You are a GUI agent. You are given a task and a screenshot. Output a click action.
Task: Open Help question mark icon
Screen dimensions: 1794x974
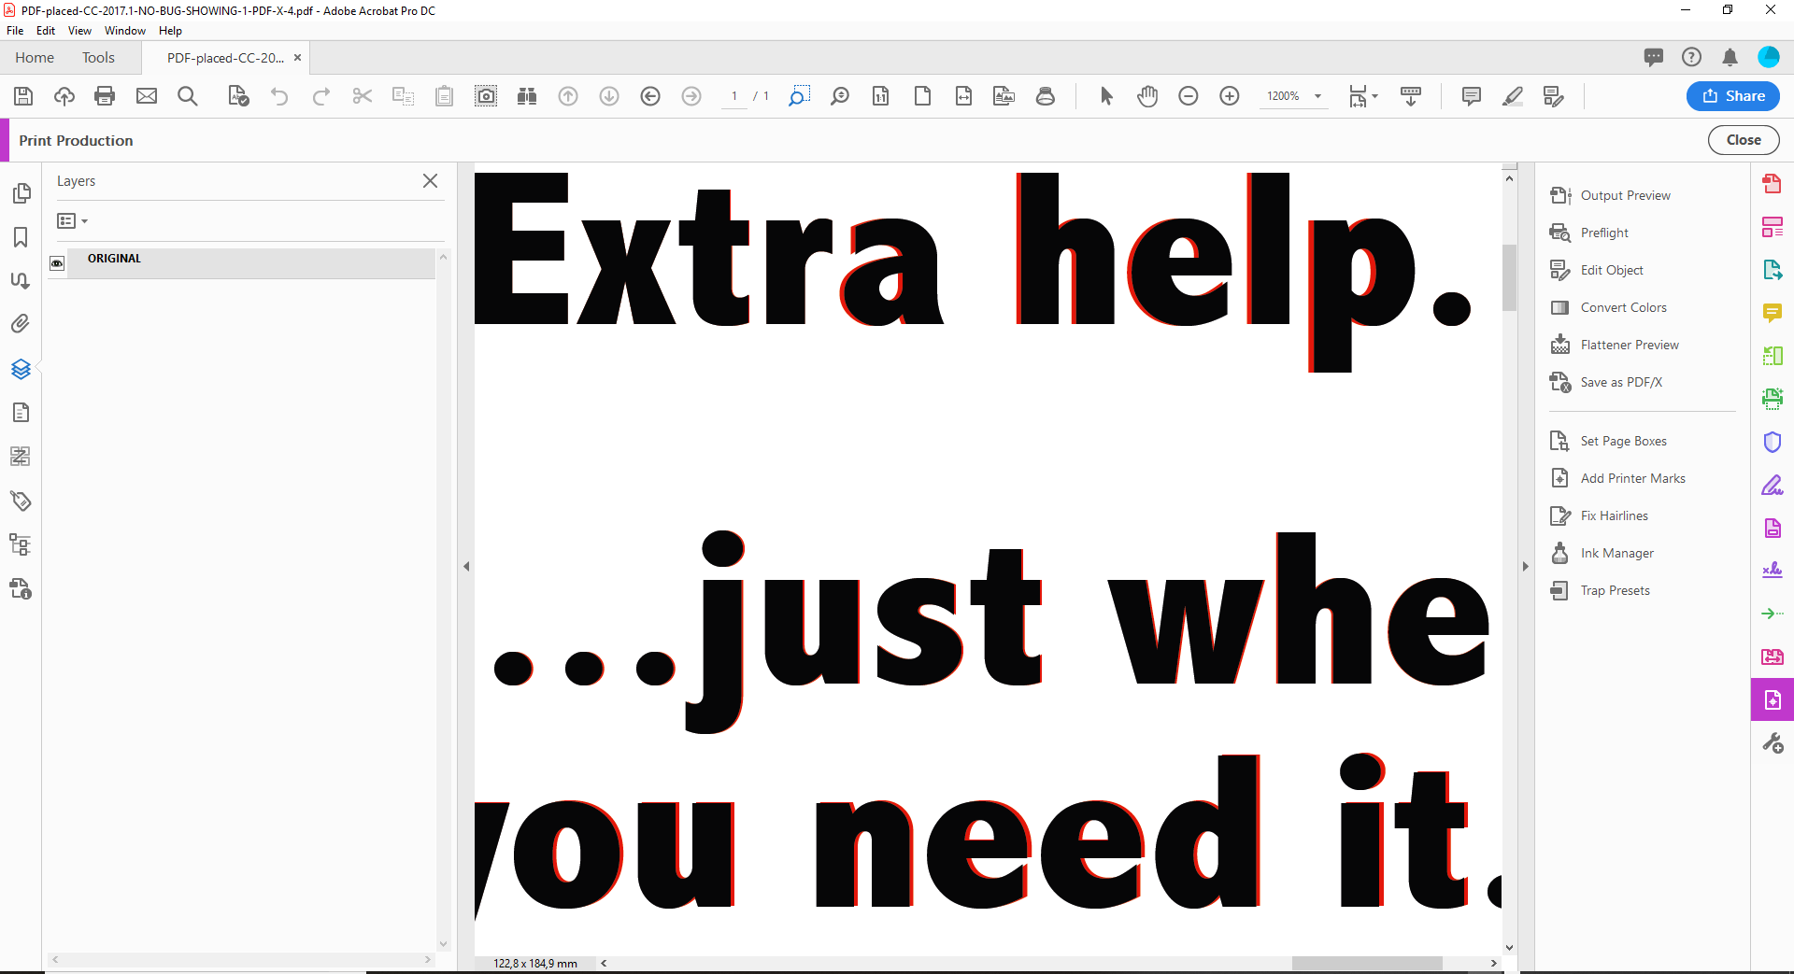pyautogui.click(x=1691, y=57)
